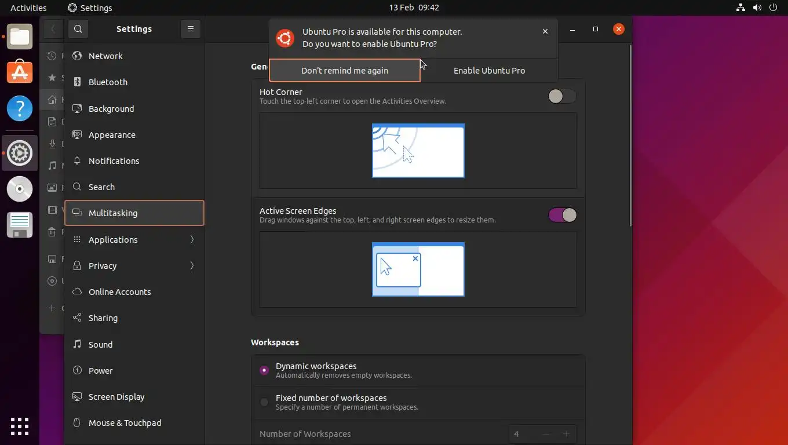Go to Network settings
The width and height of the screenshot is (788, 445).
(x=134, y=56)
